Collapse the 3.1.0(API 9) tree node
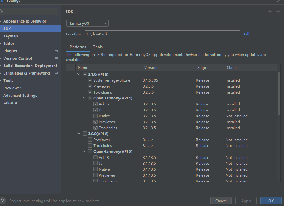The image size is (284, 206). click(x=79, y=74)
